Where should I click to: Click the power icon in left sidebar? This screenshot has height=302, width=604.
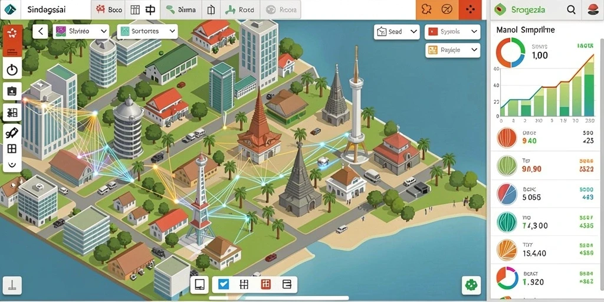coord(12,70)
